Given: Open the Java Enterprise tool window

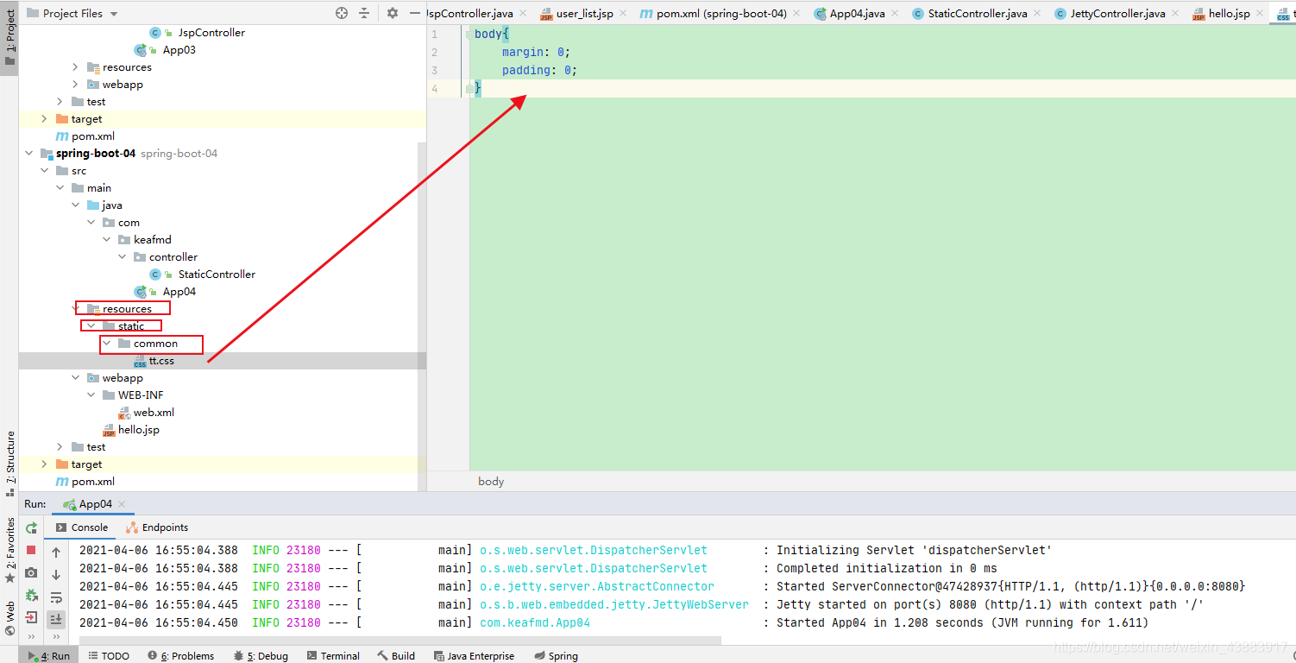Looking at the screenshot, I should [474, 656].
